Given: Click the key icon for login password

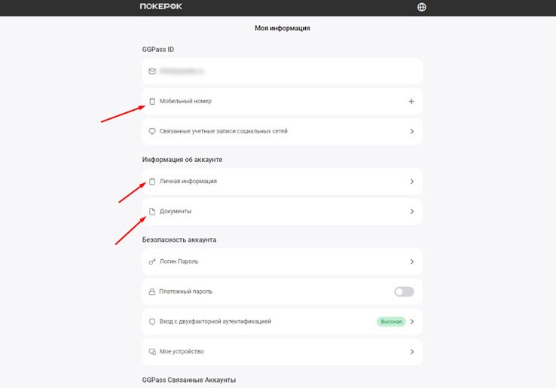Looking at the screenshot, I should click(x=152, y=261).
